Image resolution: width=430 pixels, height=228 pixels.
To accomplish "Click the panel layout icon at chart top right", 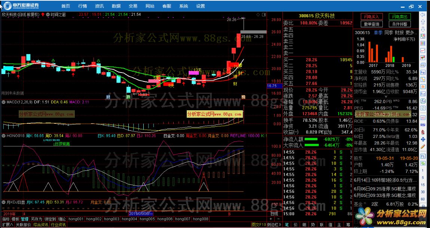I will click(x=264, y=15).
